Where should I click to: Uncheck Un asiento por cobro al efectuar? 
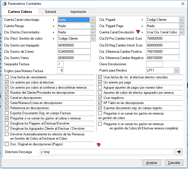[x=7, y=82]
